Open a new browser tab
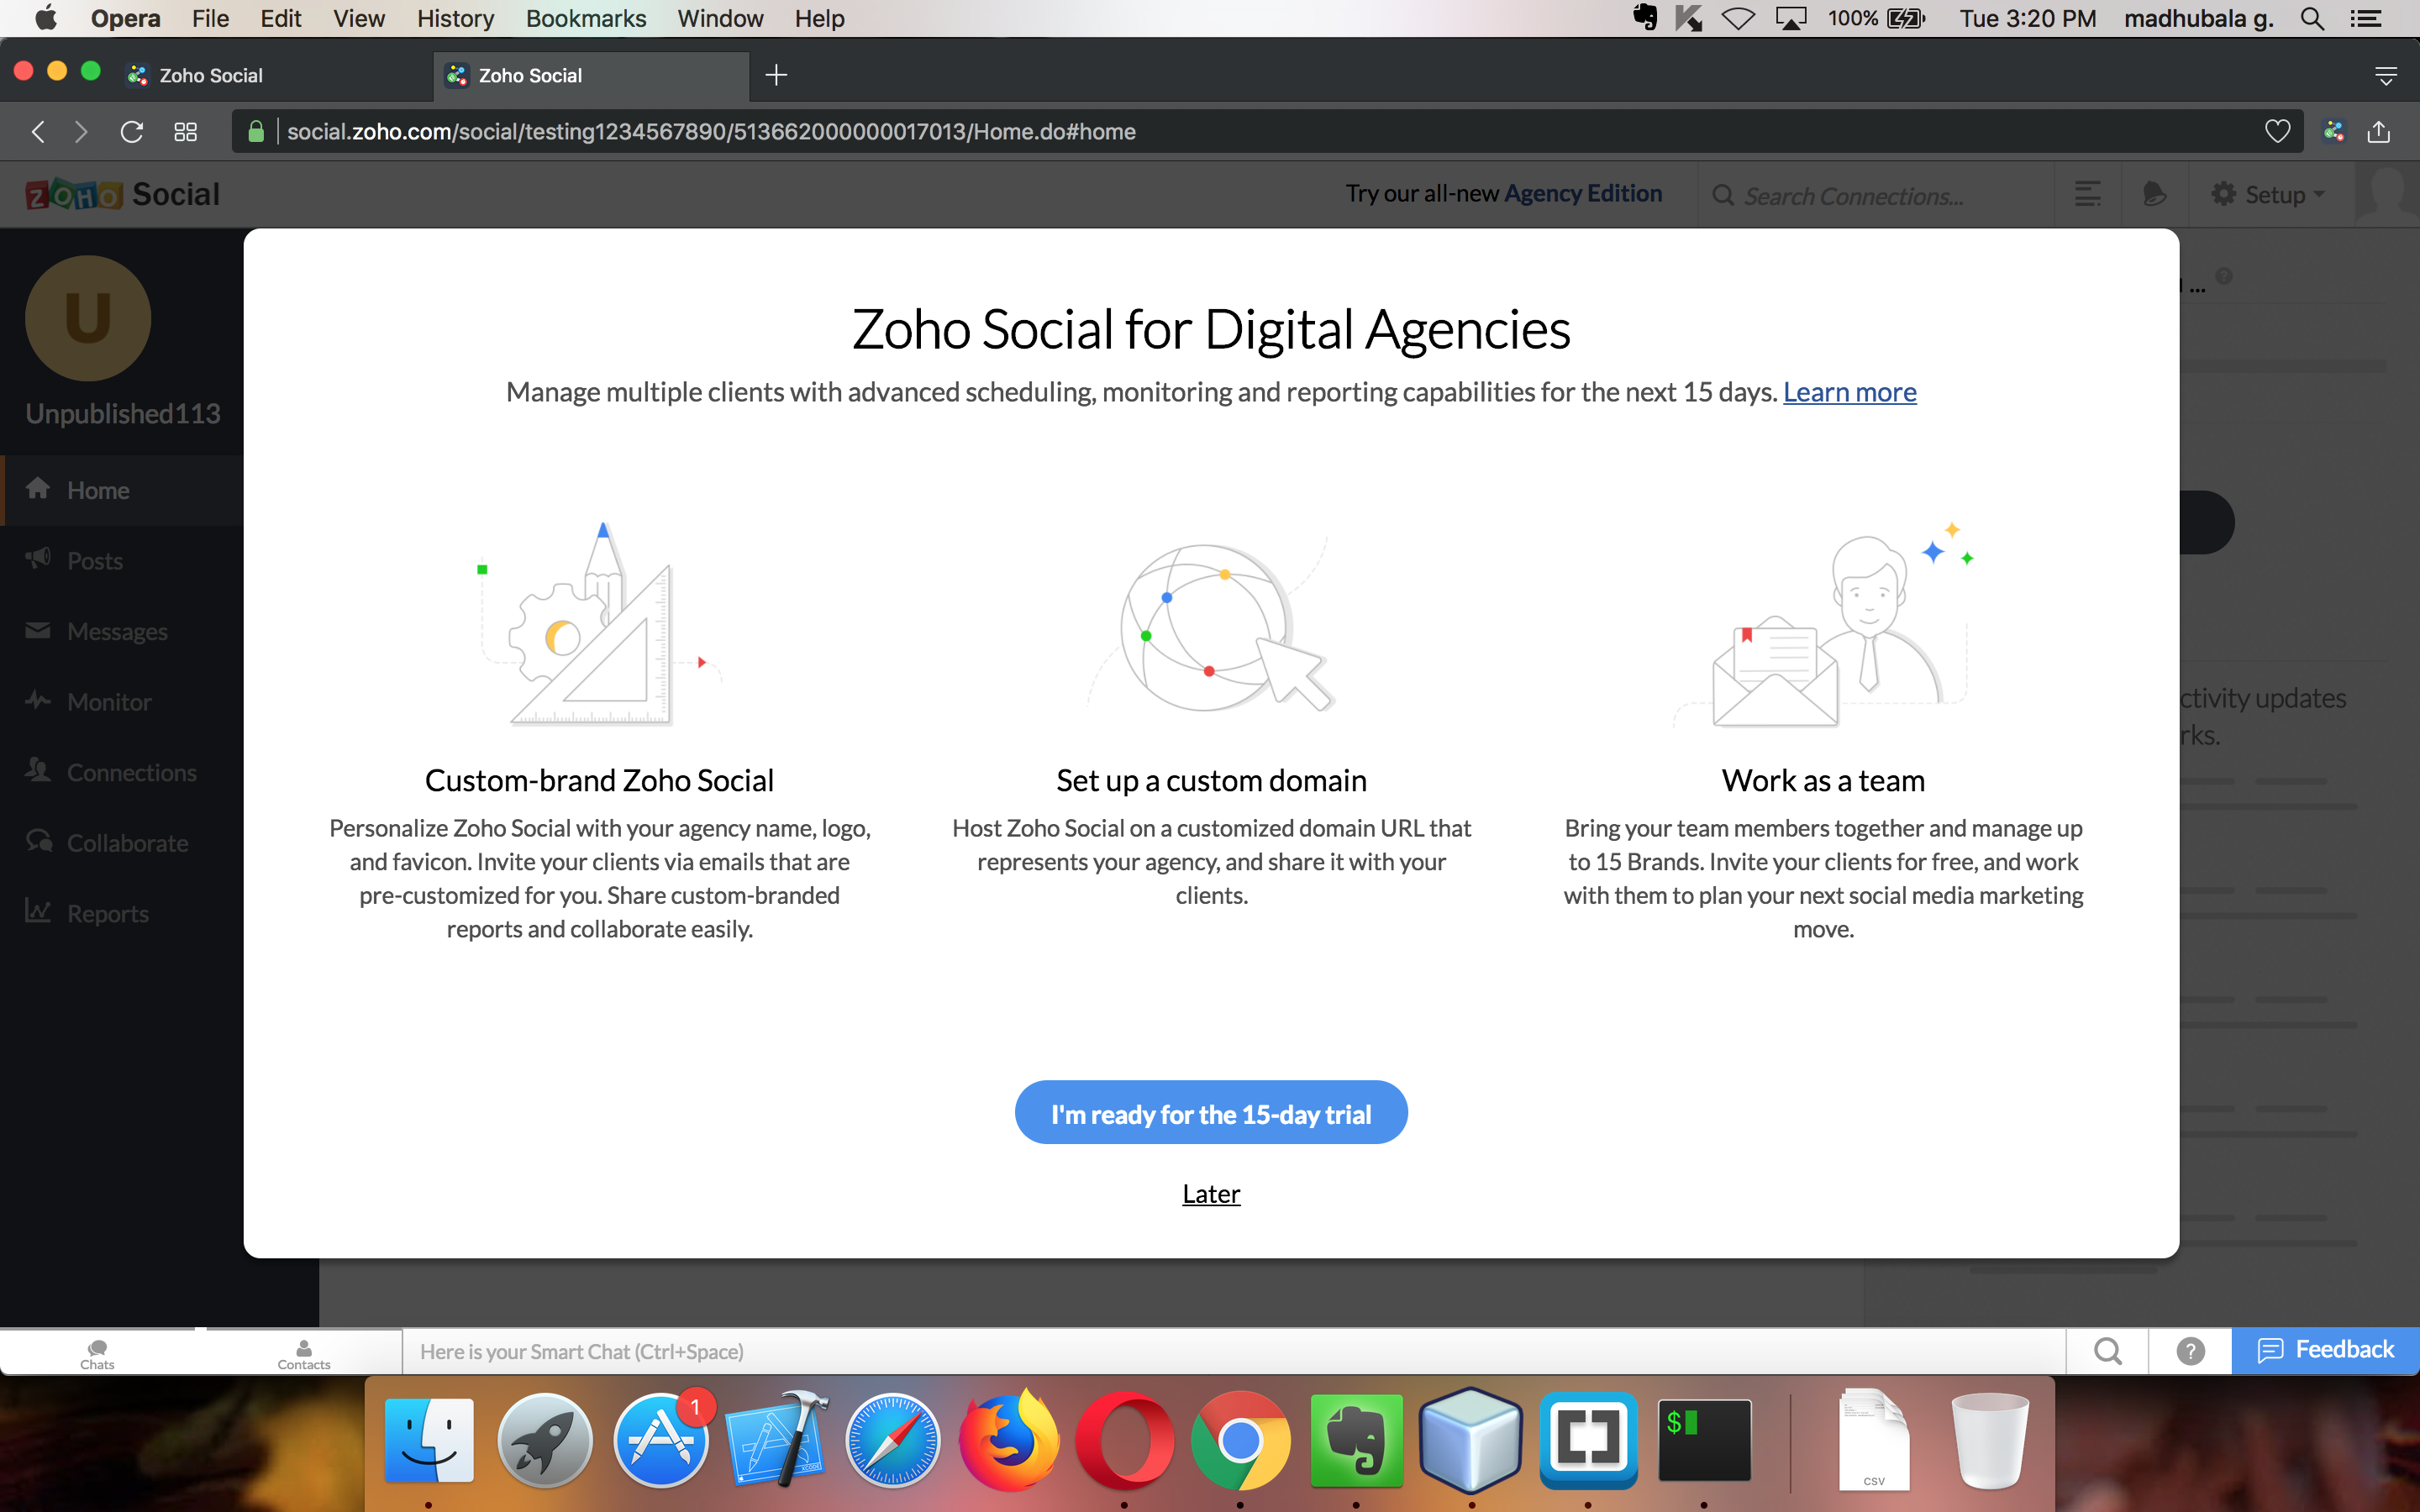2420x1512 pixels. (x=776, y=75)
